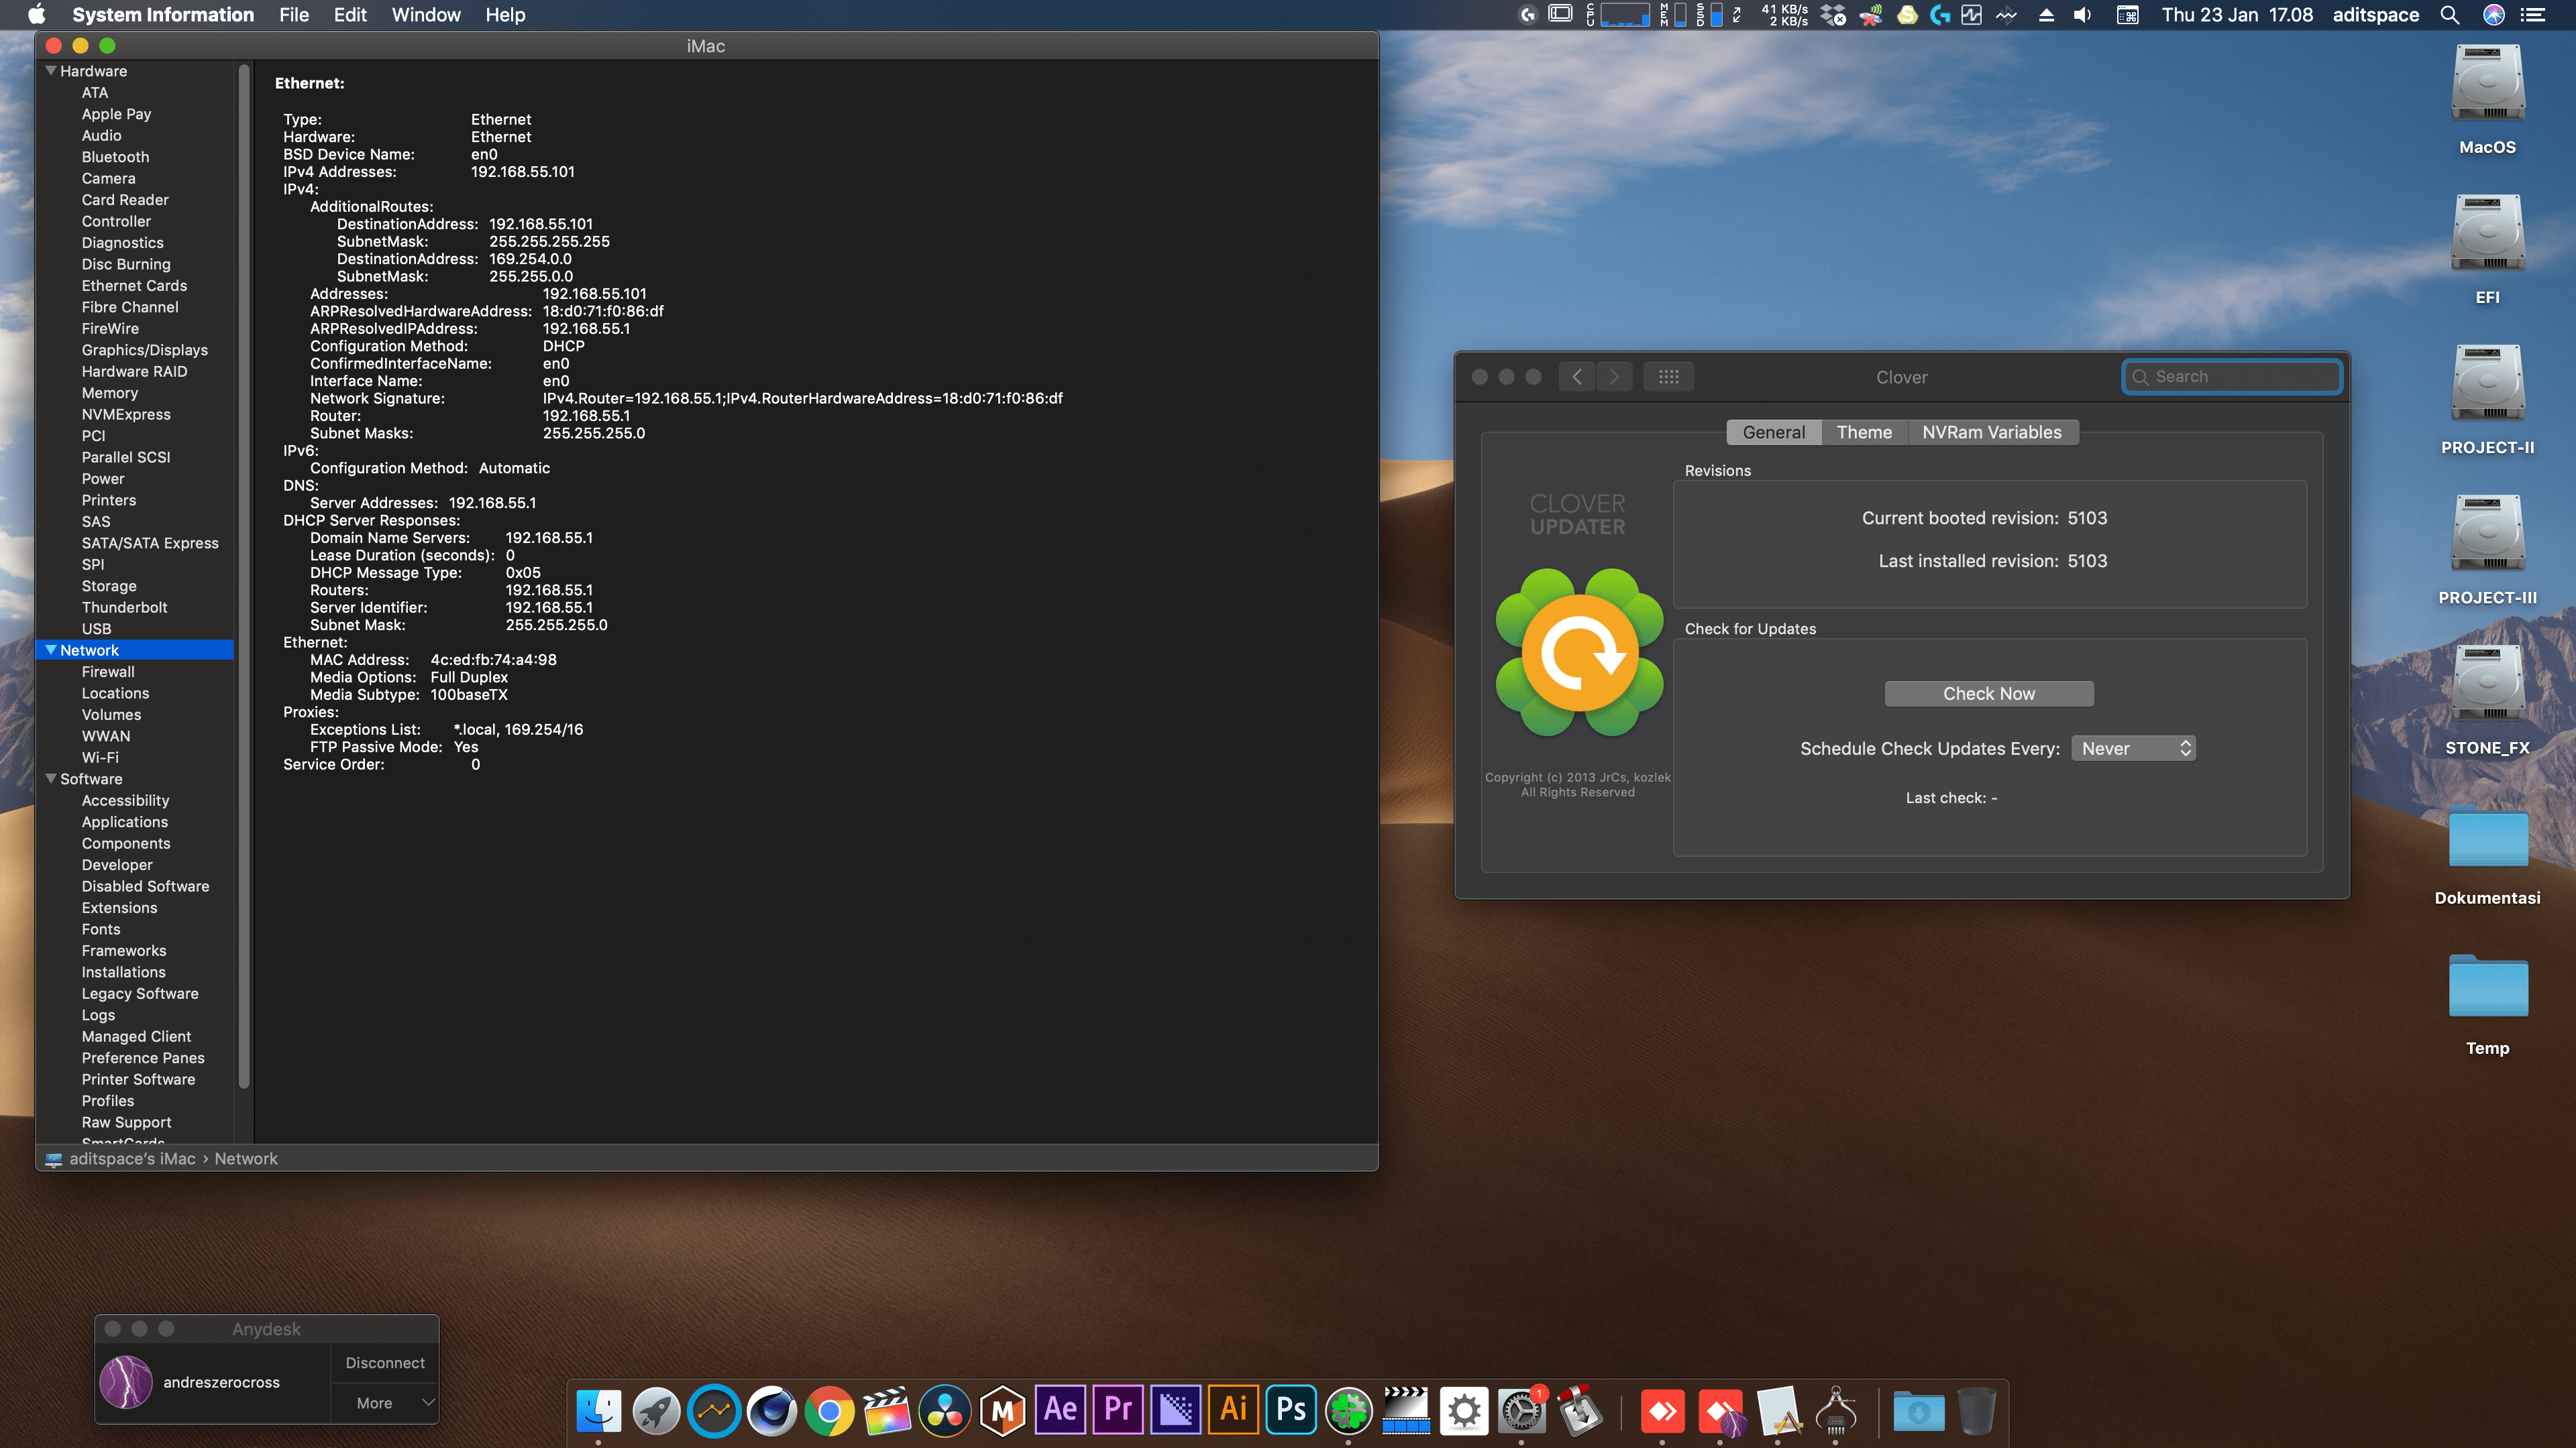Launch Launchpad rocket icon in dock
The width and height of the screenshot is (2576, 1448).
point(656,1411)
